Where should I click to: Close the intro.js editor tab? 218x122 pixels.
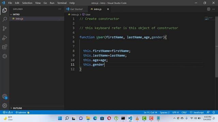pos(108,9)
